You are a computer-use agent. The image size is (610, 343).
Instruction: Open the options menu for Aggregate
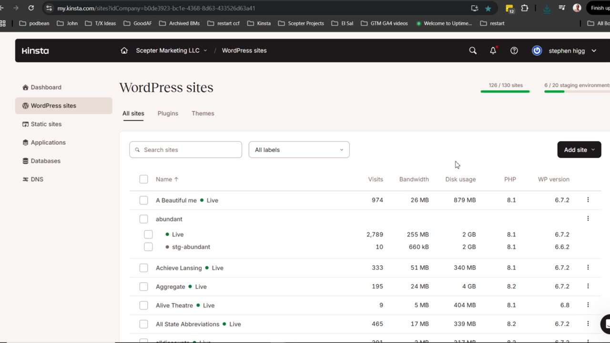[588, 286]
